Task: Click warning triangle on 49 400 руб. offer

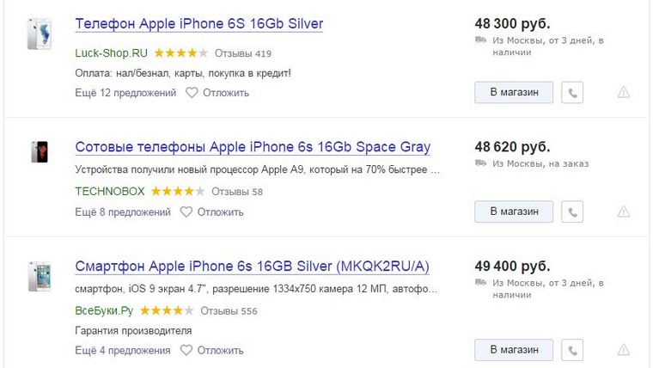Action: tap(624, 350)
